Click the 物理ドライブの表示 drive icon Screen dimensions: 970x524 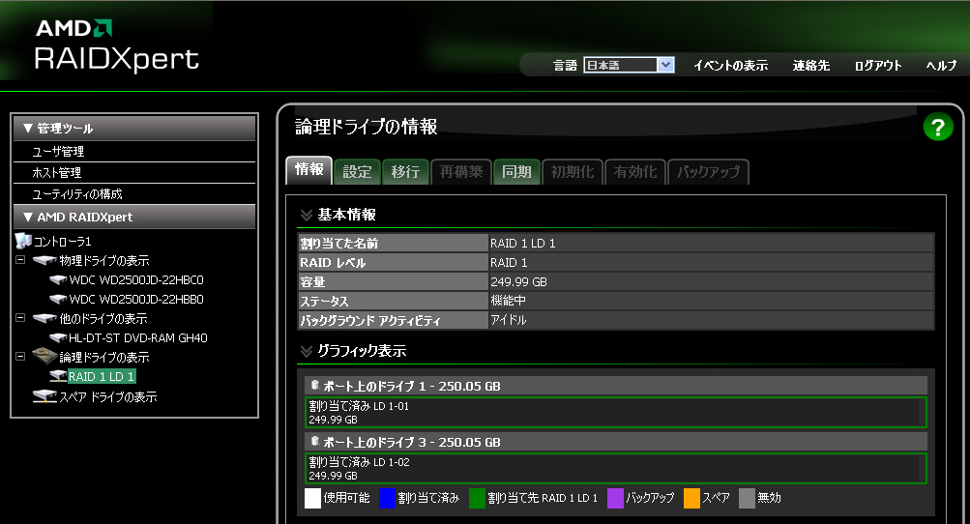44,260
